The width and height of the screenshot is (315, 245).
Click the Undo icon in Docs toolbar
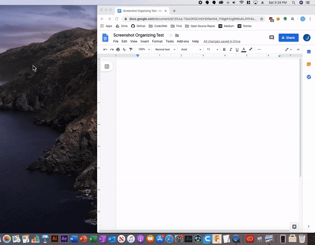(x=105, y=49)
